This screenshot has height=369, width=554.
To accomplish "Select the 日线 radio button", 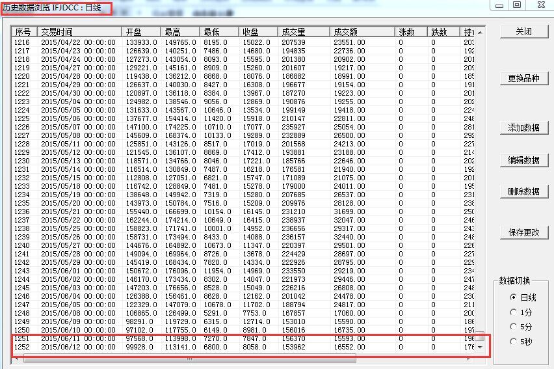I will click(x=514, y=297).
